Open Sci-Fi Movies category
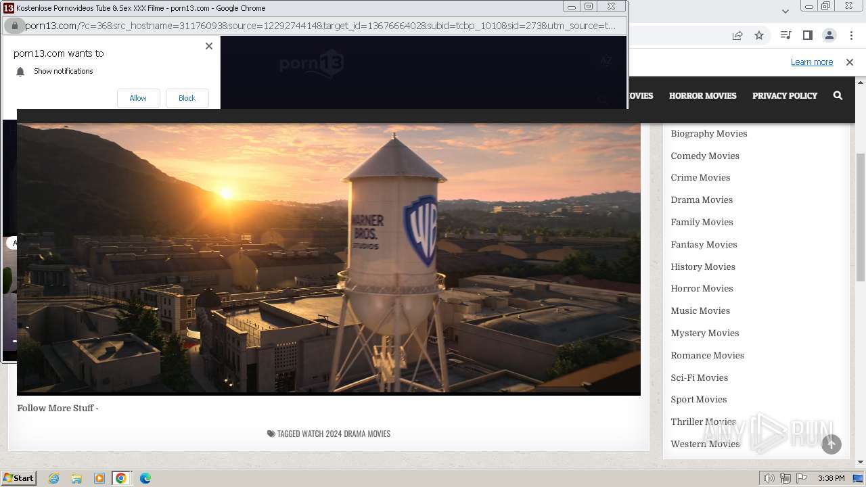 (x=699, y=377)
